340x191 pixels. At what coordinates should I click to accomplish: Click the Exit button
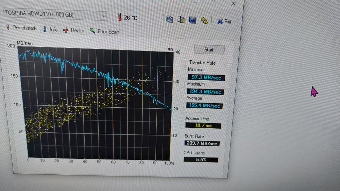point(224,21)
